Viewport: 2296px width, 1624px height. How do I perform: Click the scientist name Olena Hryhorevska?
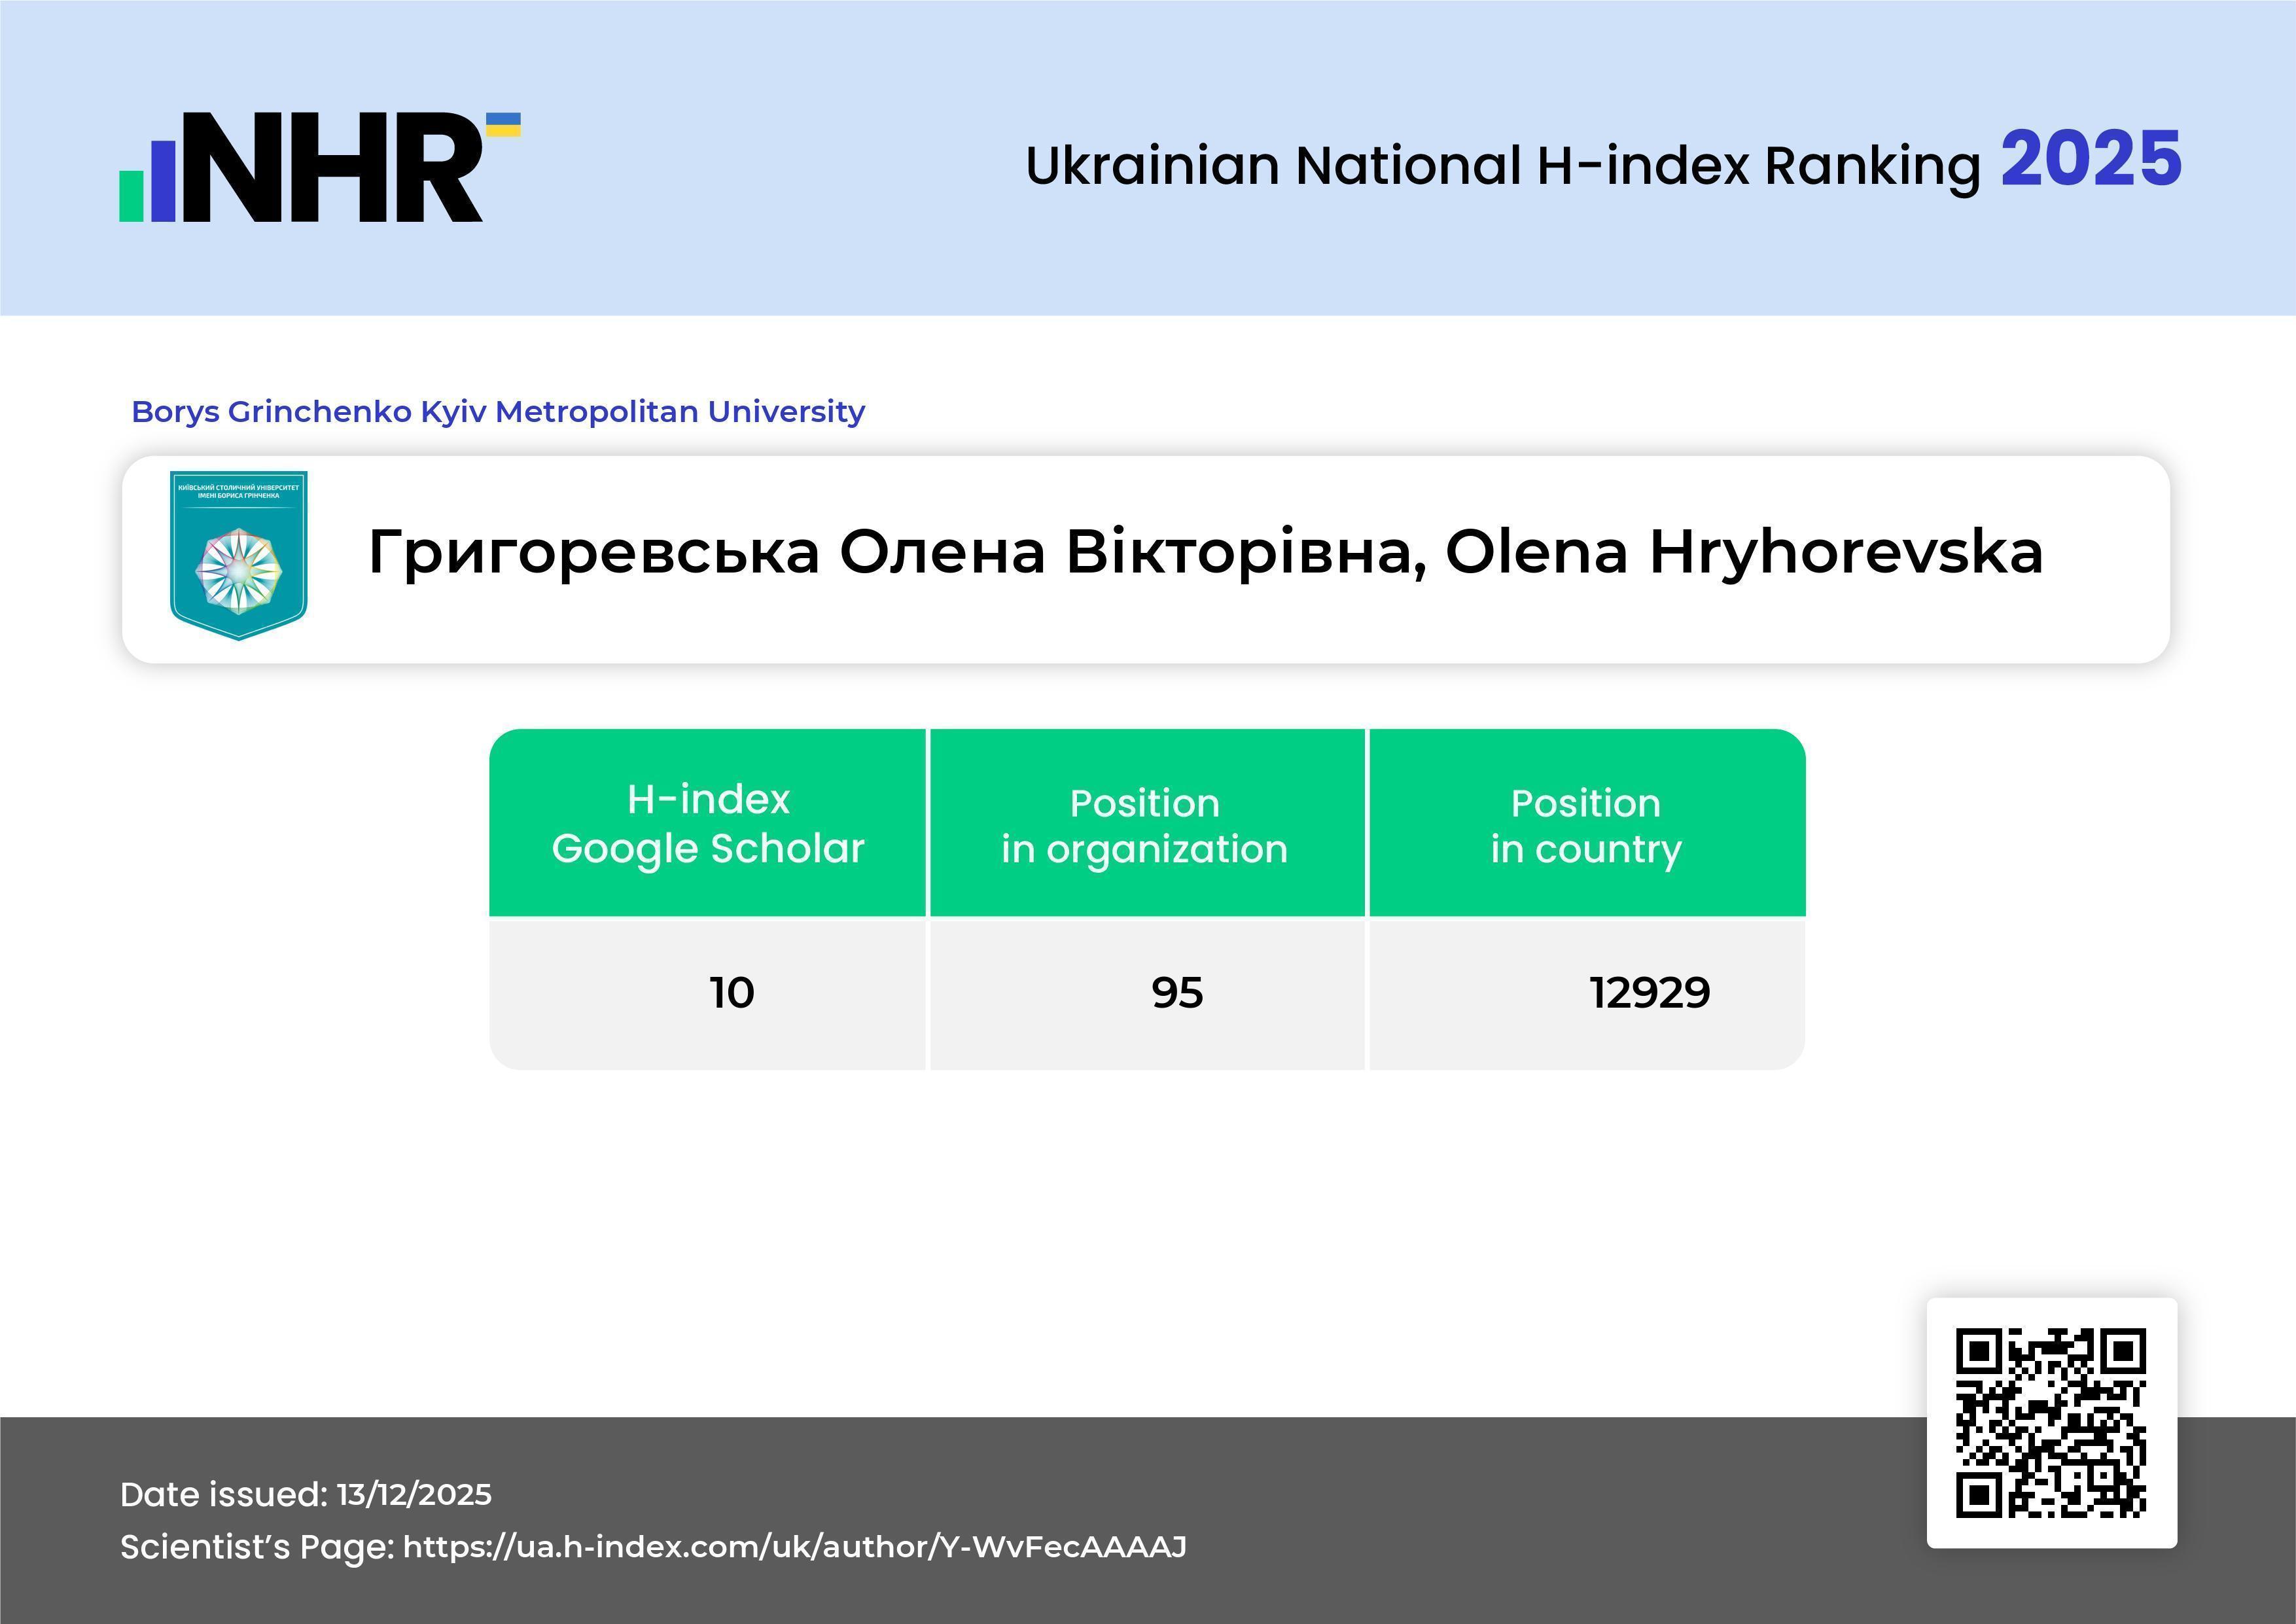[1744, 552]
